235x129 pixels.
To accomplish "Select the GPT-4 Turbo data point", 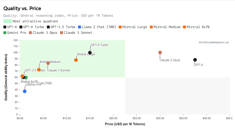I will click(x=90, y=53).
